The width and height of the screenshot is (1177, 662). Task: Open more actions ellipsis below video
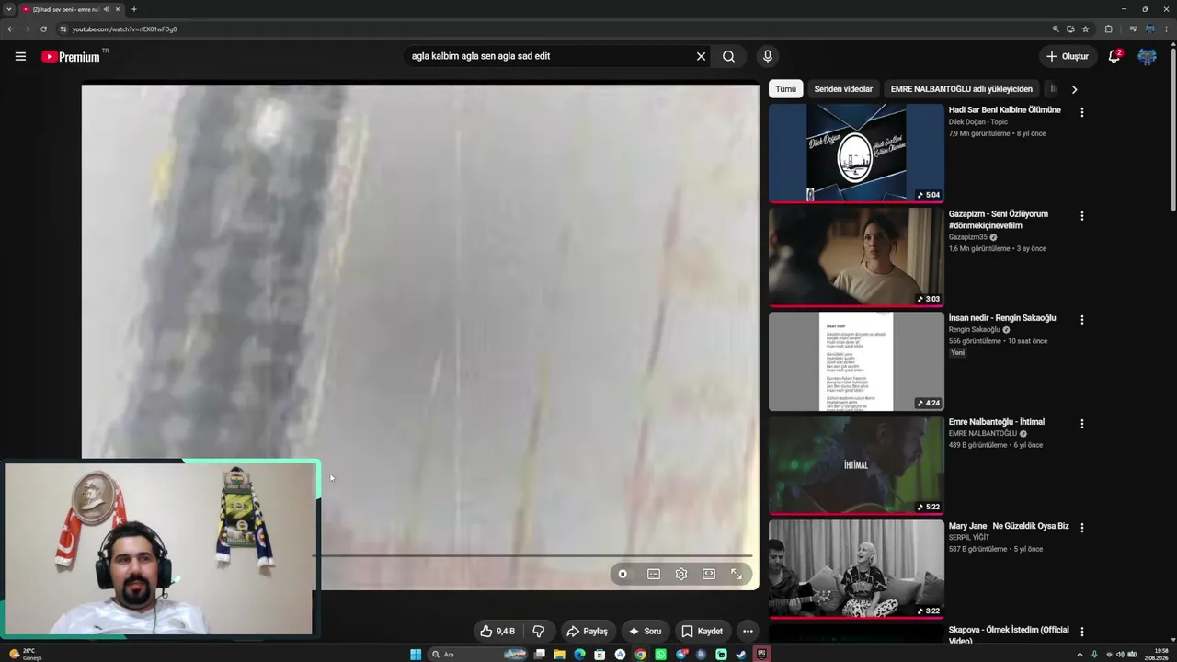pos(748,631)
